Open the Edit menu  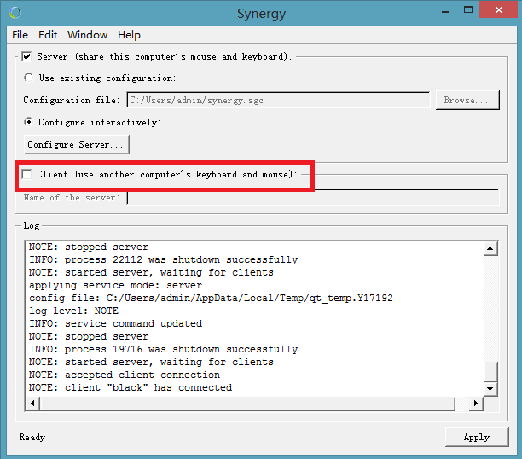pos(48,35)
